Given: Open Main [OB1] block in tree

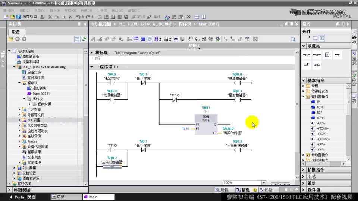Looking at the screenshot, I should (38, 93).
